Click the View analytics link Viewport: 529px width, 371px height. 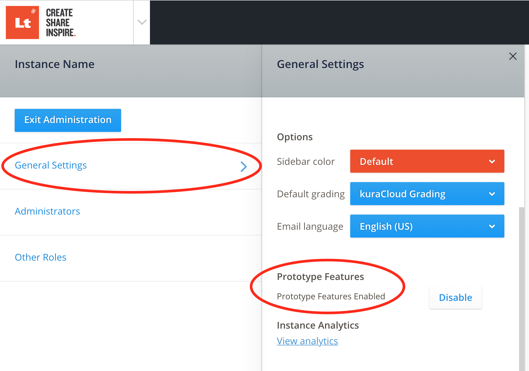pos(307,341)
